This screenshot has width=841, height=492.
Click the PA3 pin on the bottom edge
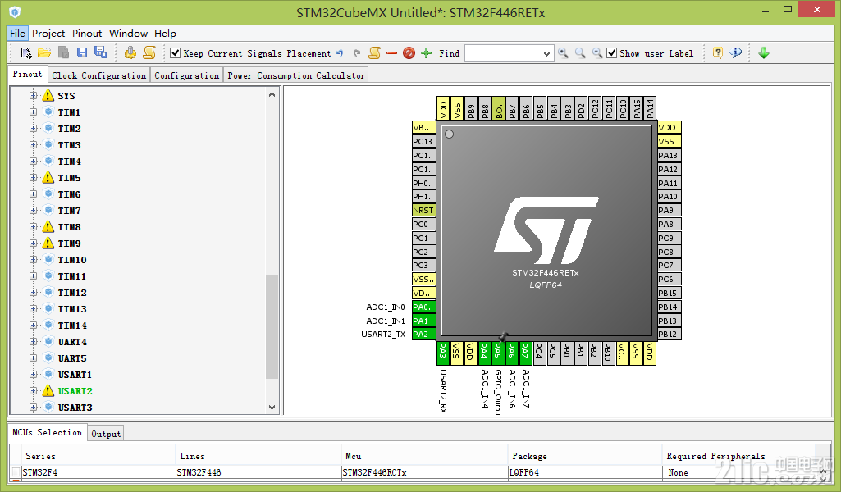pyautogui.click(x=442, y=353)
